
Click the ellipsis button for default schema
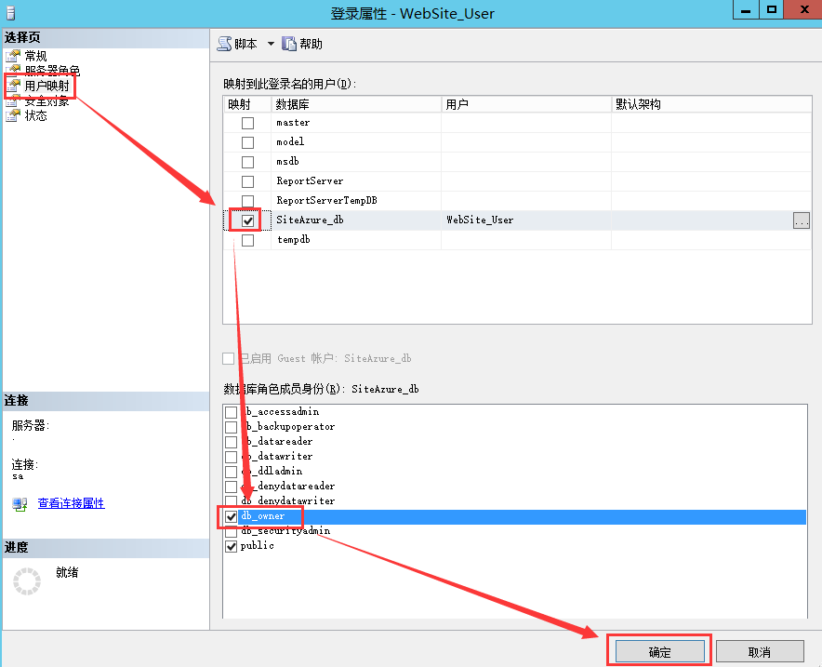pyautogui.click(x=801, y=220)
